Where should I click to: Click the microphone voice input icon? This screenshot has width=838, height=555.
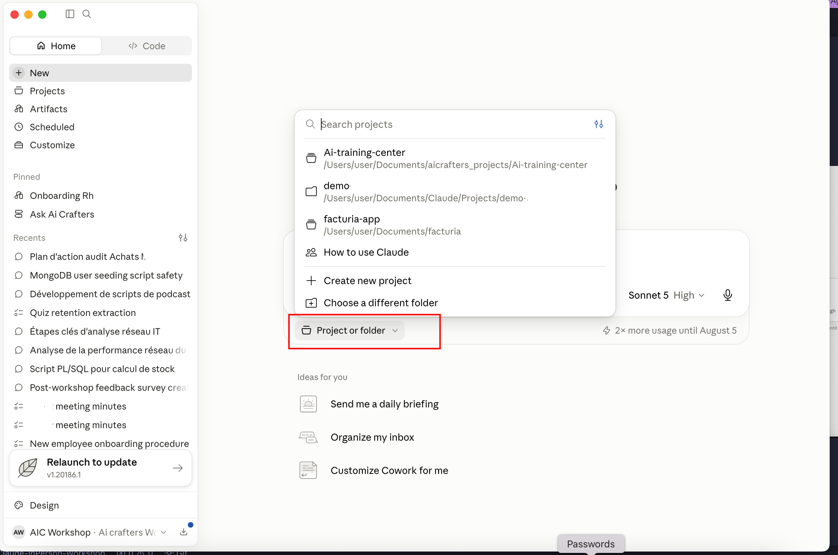(727, 295)
